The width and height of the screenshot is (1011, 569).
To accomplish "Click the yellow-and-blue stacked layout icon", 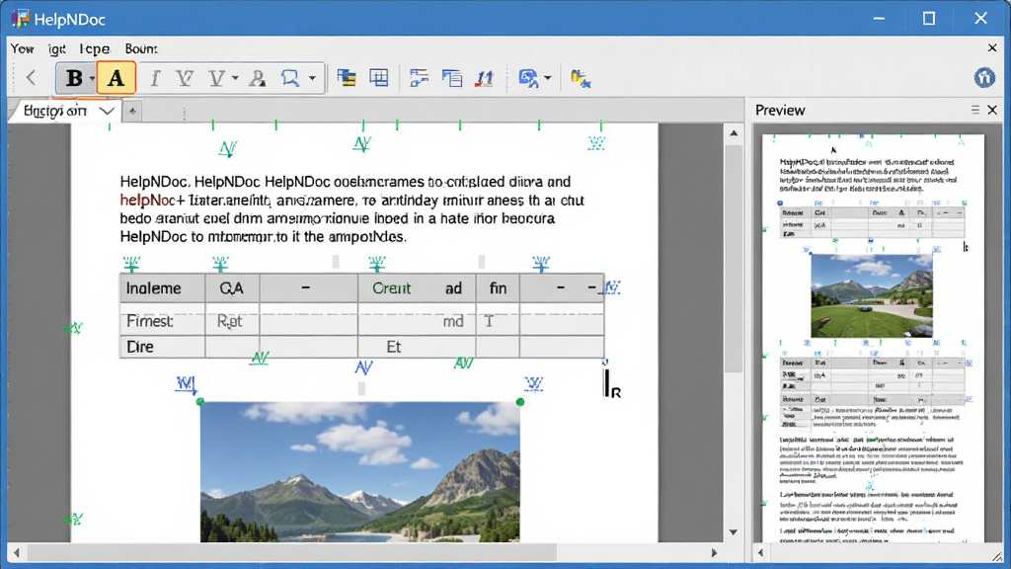I will 347,78.
